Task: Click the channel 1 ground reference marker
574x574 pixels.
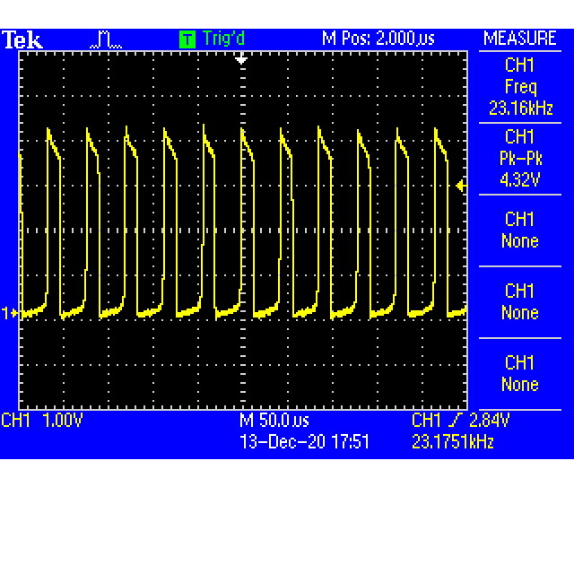Action: pyautogui.click(x=10, y=313)
